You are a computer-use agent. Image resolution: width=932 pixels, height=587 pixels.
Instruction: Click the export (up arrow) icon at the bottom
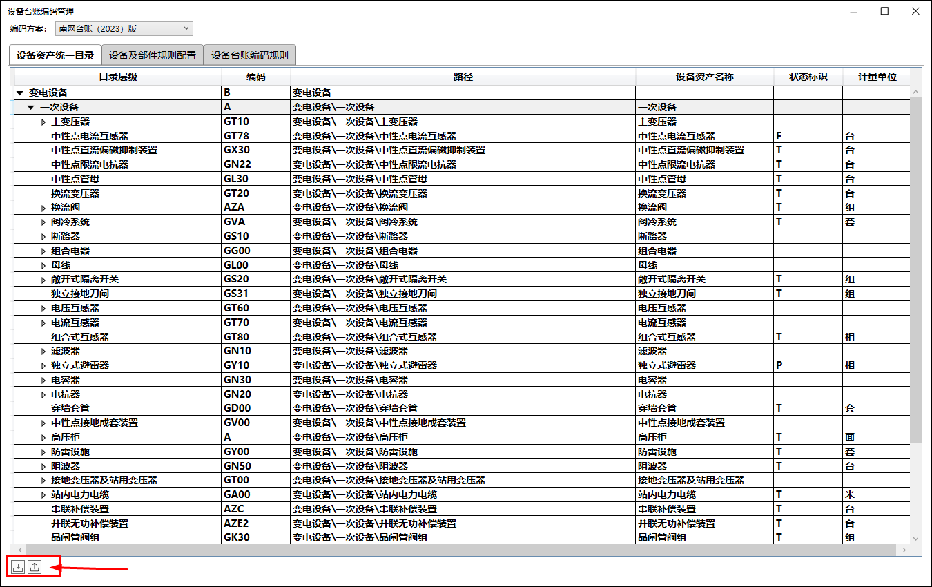point(35,567)
